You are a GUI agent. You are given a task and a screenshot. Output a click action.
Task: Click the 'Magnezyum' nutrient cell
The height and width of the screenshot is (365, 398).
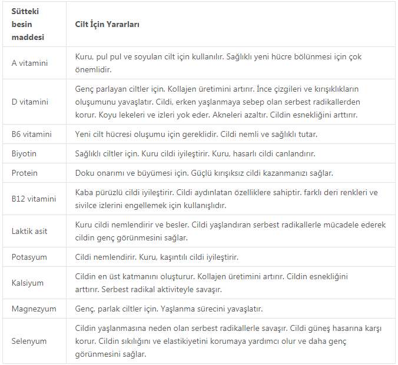[x=34, y=309]
